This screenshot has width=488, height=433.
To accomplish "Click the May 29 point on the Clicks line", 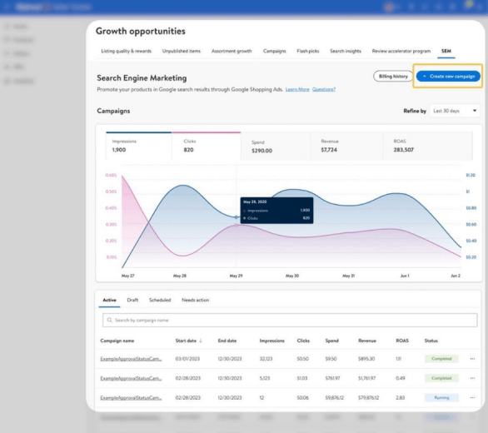I will 237,225.
